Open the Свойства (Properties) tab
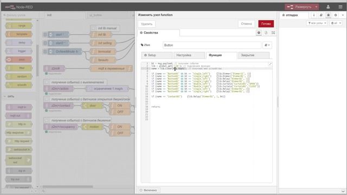The width and height of the screenshot is (347, 195). click(x=158, y=32)
